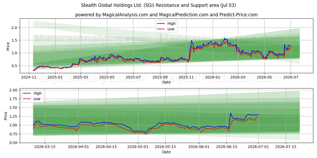Screen dimensions: 317x158
Task: Click the '2.0' price tick on top chart
Action: tap(14, 28)
